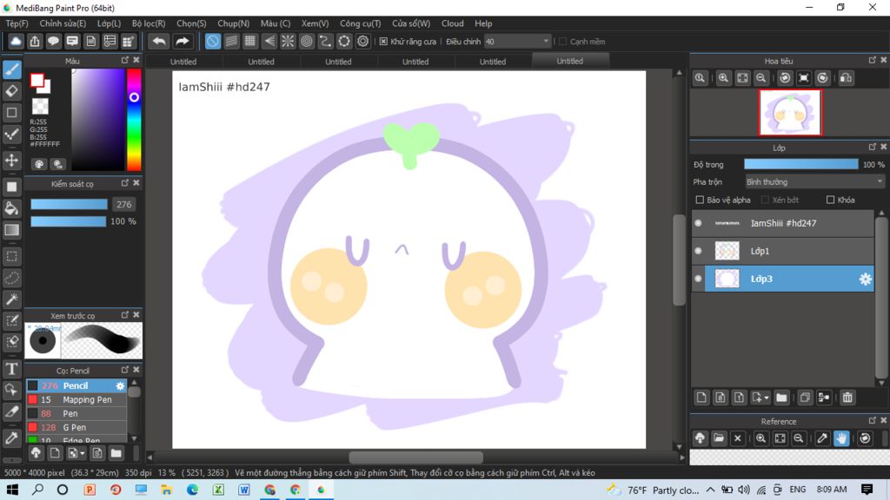Image resolution: width=890 pixels, height=500 pixels.
Task: Hide the Lớp1 layer
Action: pos(698,251)
